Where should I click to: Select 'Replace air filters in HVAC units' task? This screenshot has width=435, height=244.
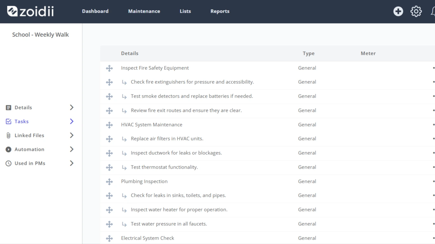click(167, 138)
